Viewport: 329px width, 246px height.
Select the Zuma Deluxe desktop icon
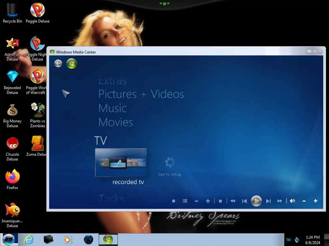[37, 146]
